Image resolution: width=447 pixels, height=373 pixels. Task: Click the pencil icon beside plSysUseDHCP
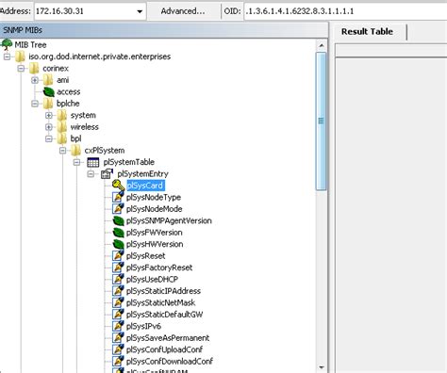tap(118, 279)
